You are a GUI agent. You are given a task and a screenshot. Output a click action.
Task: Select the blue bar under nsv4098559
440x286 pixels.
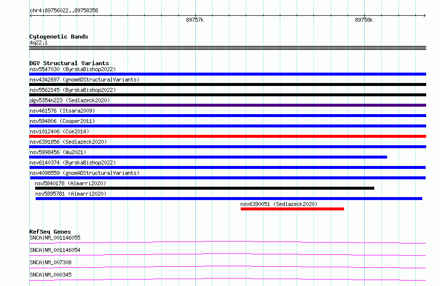pyautogui.click(x=228, y=178)
